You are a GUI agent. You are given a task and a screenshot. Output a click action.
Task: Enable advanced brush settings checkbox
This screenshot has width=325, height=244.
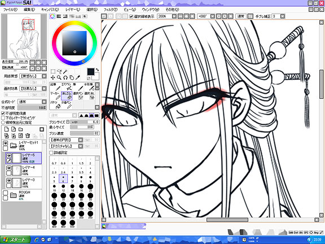(x=51, y=152)
